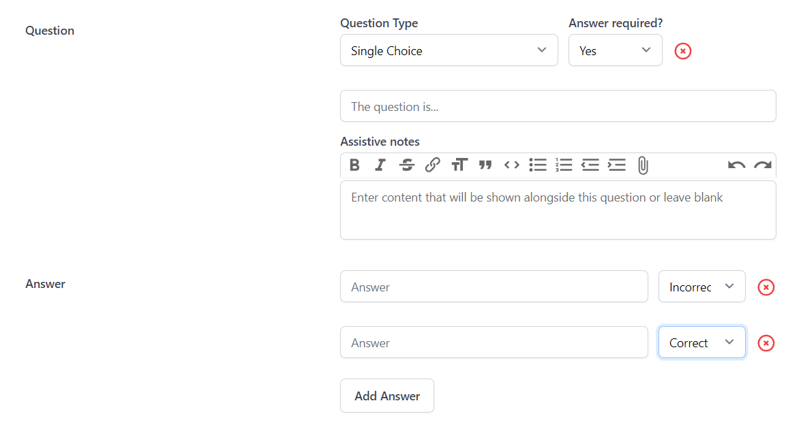Focus the Assistive notes content area
This screenshot has width=803, height=433.
(558, 210)
